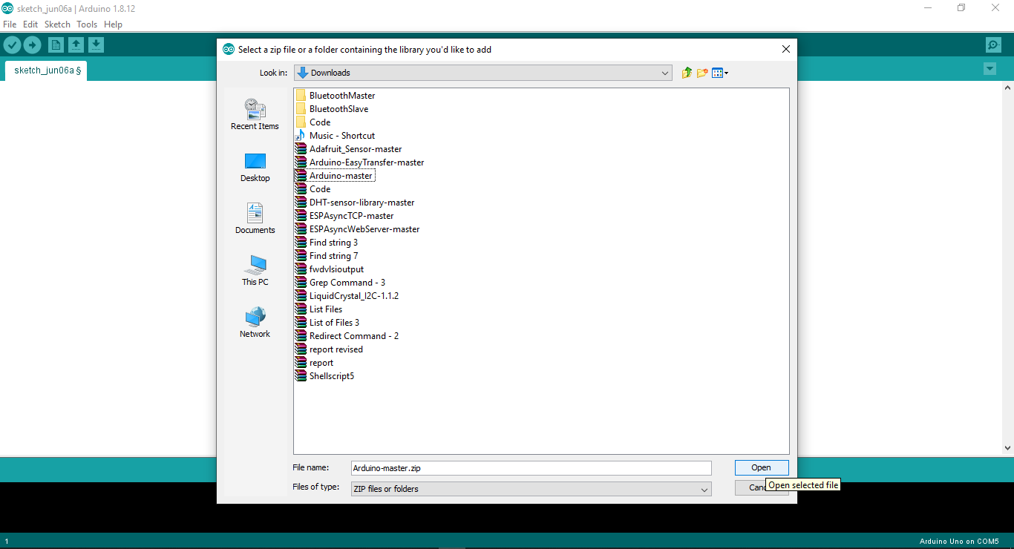This screenshot has width=1014, height=549.
Task: Click the editor scrollbar down arrow
Action: pos(1007,448)
